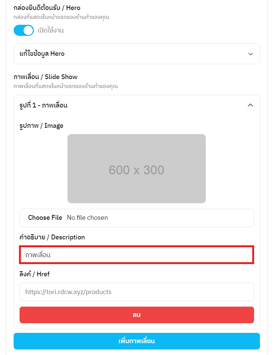This screenshot has width=274, height=355.
Task: Click the "No file chosen" text
Action: pos(87,218)
